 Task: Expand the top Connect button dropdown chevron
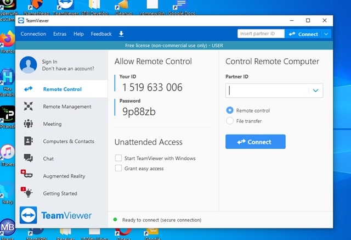tap(326, 34)
